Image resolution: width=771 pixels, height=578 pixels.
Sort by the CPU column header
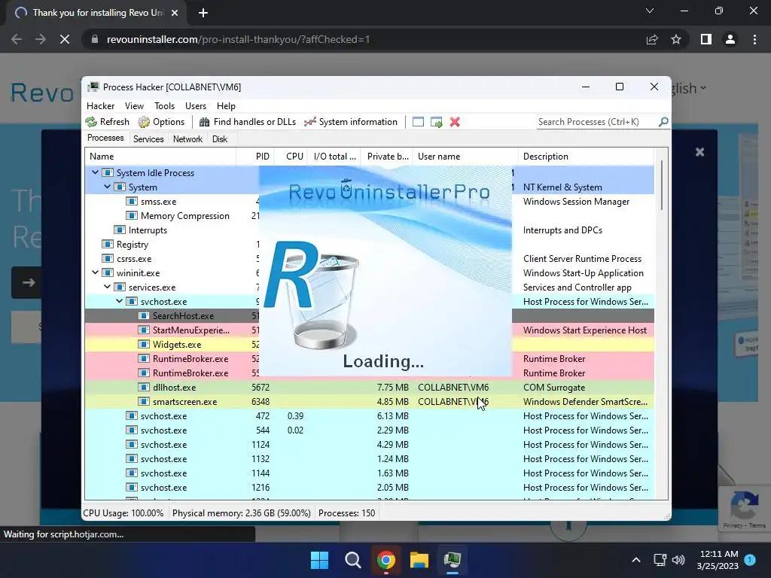point(291,157)
